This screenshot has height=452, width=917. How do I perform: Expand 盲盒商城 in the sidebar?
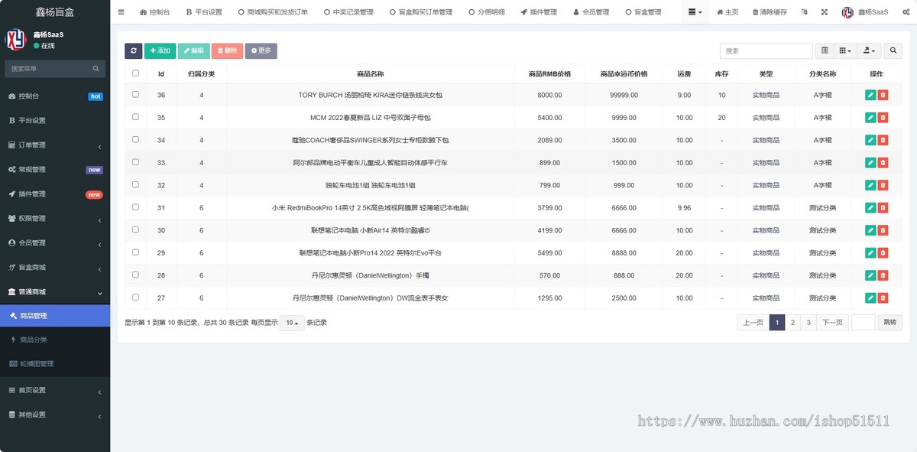coord(55,268)
